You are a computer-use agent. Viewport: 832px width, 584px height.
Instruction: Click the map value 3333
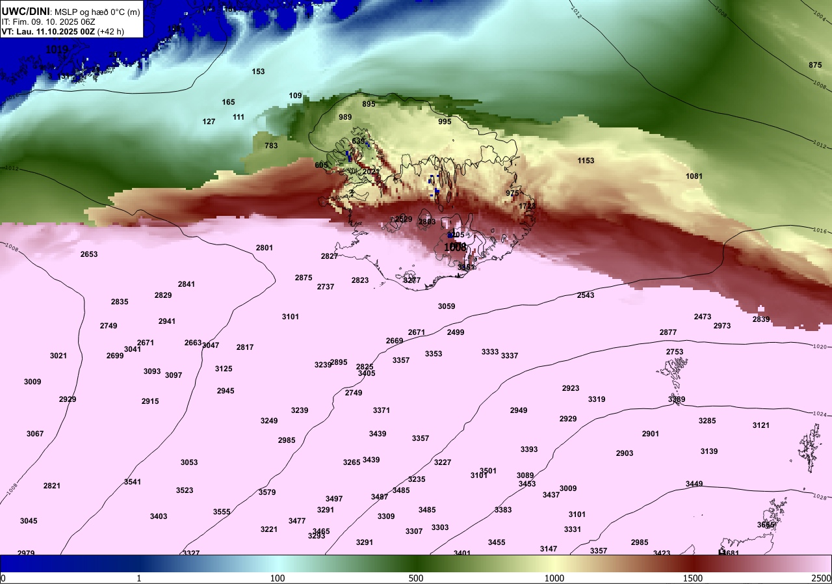[x=490, y=352]
